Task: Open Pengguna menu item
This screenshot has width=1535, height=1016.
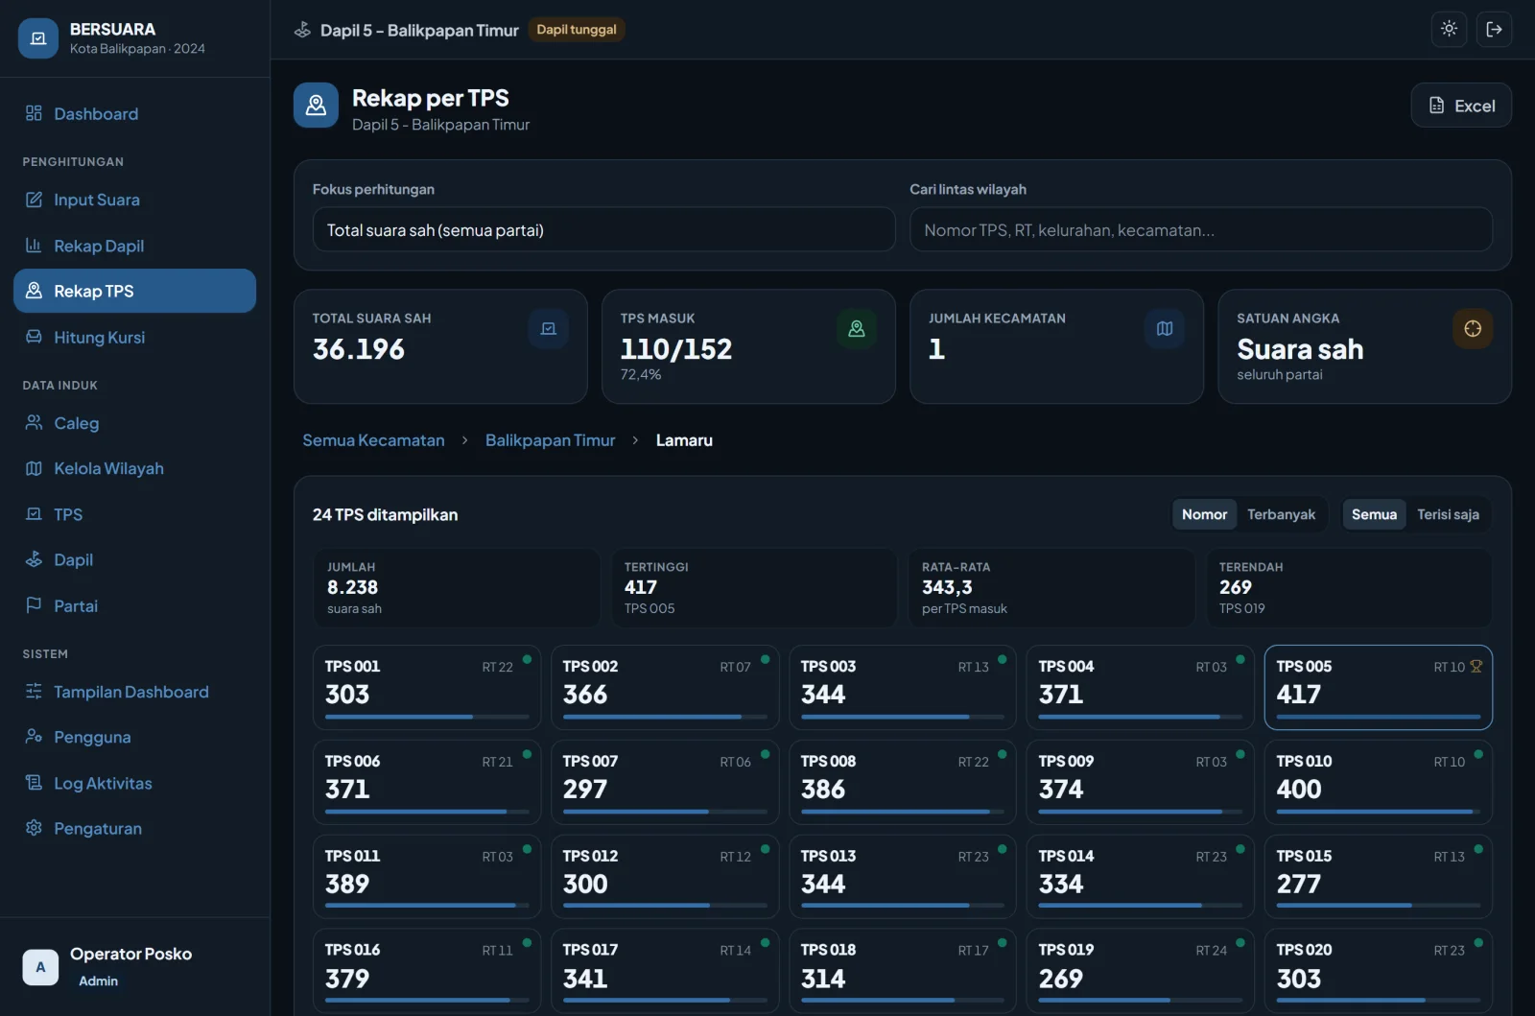Action: 134,737
